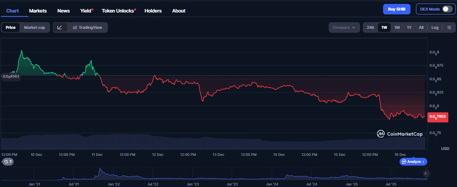
Task: Select the 24h time range button
Action: tap(370, 28)
